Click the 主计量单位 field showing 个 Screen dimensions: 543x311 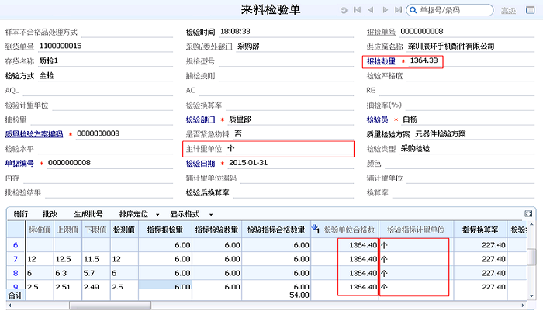[x=290, y=149]
